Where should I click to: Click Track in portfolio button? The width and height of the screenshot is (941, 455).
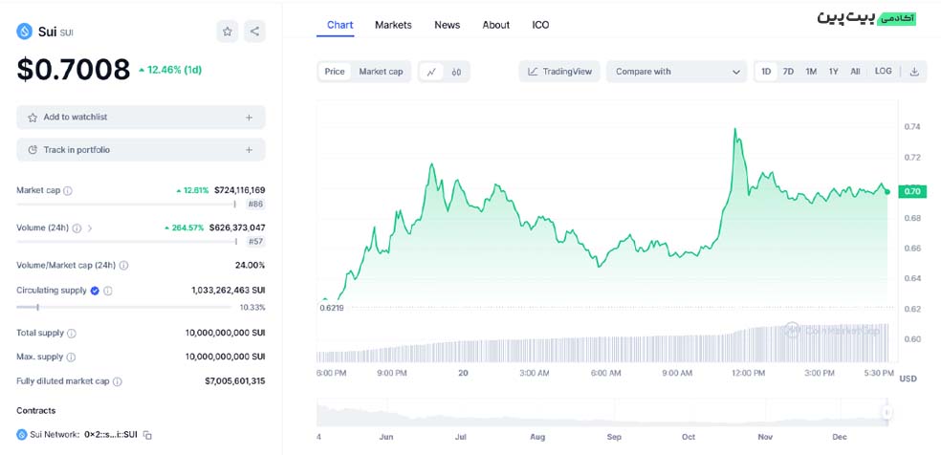point(140,150)
